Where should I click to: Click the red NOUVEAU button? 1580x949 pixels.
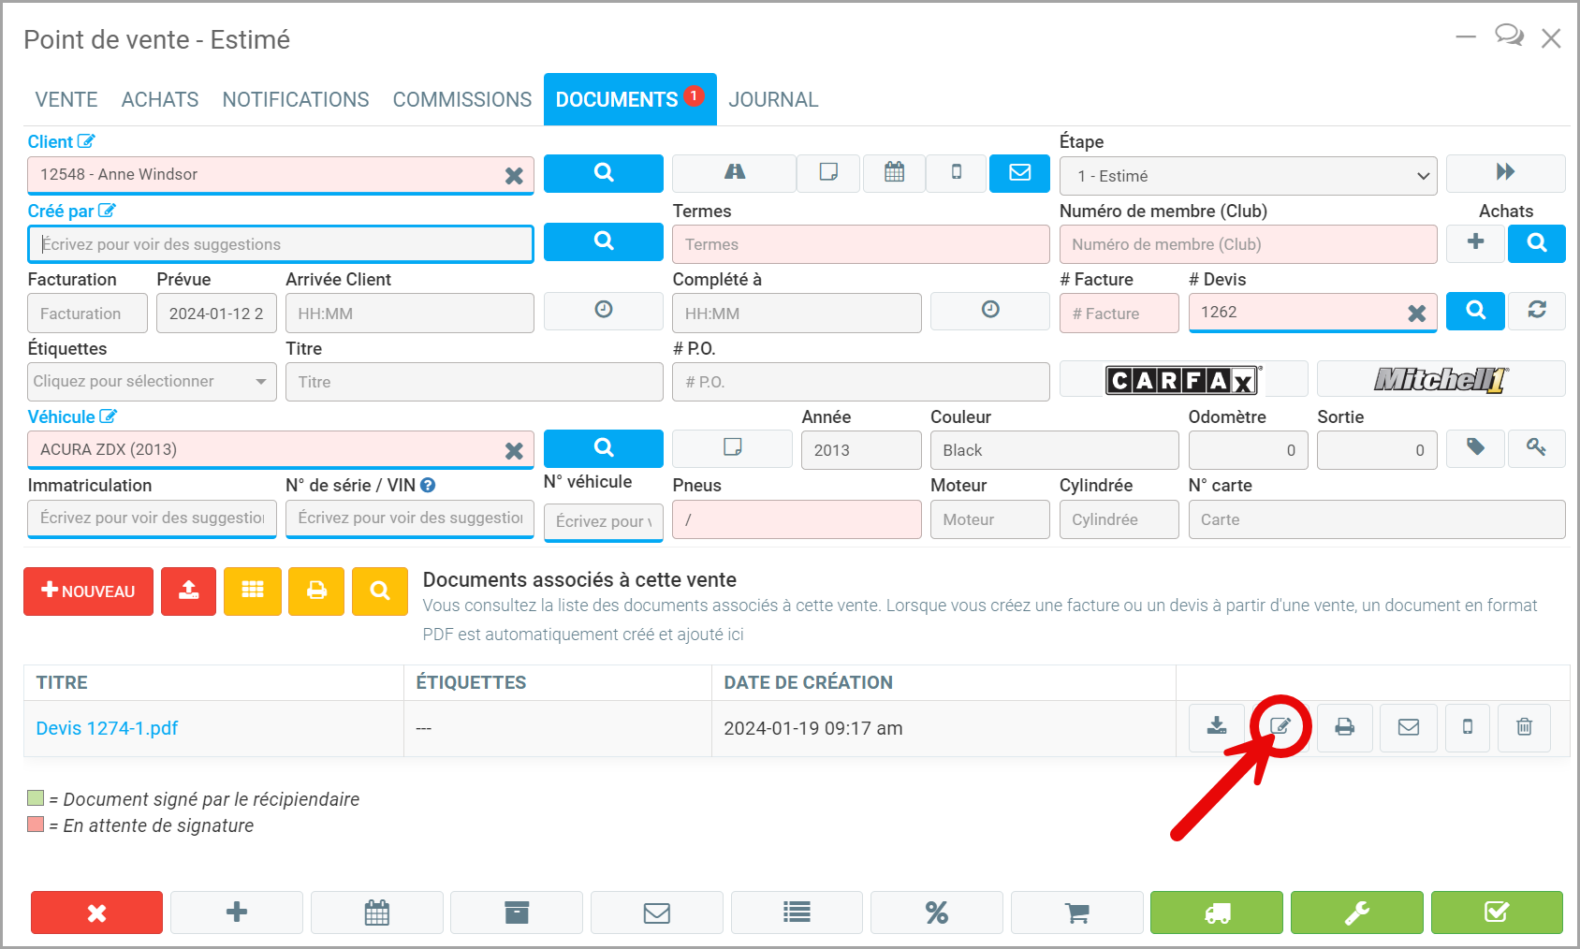coord(89,591)
